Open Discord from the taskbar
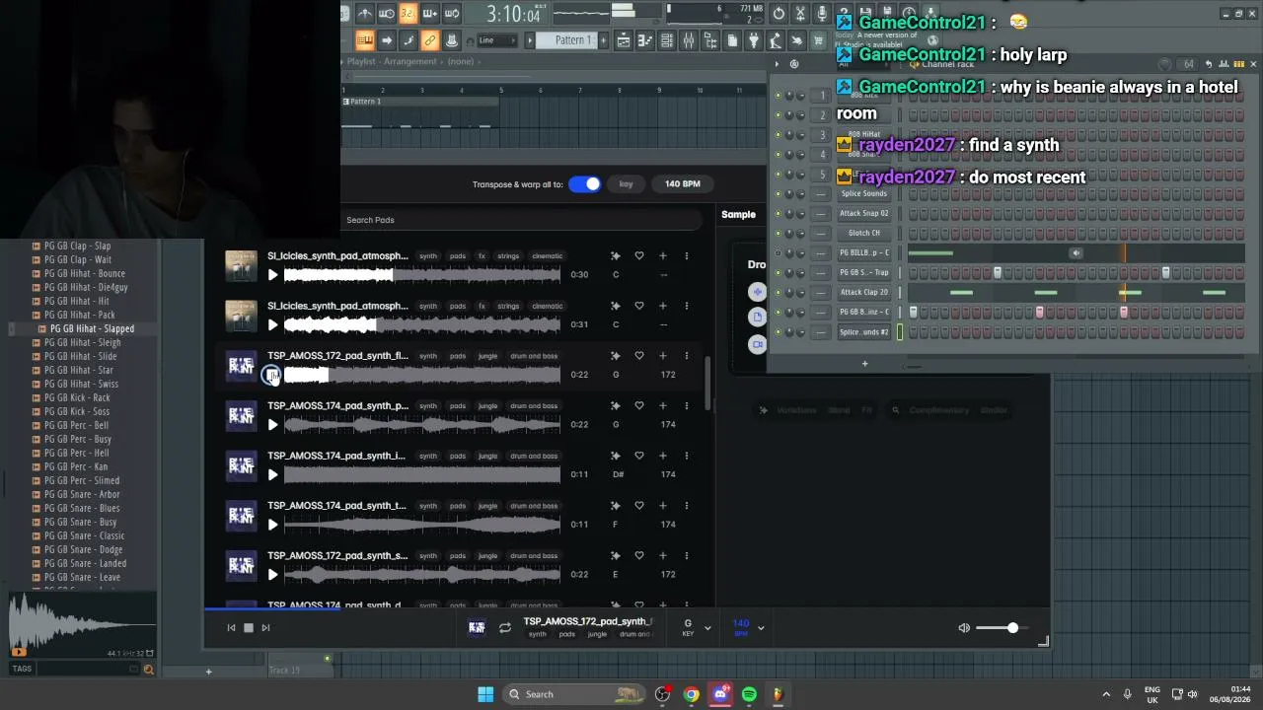Screen dimensions: 1263x710 click(720, 694)
